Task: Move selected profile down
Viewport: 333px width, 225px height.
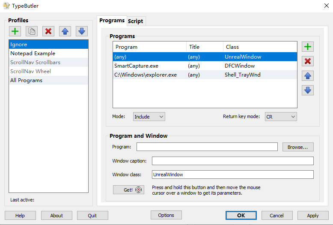Action: click(82, 31)
